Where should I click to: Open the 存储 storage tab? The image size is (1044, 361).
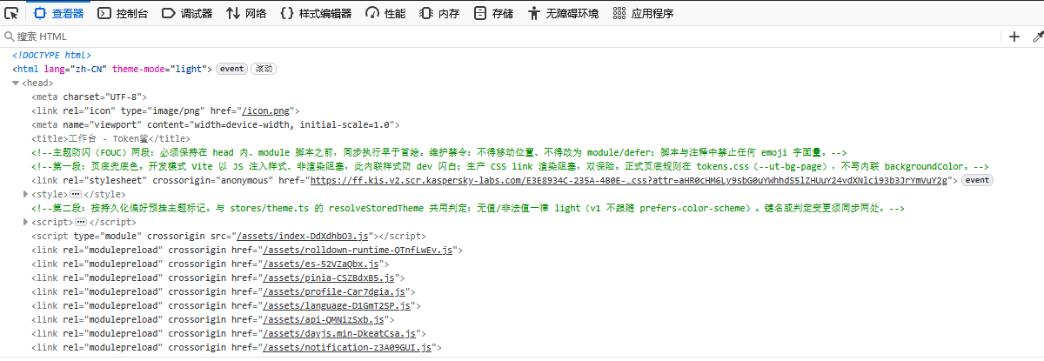click(493, 13)
